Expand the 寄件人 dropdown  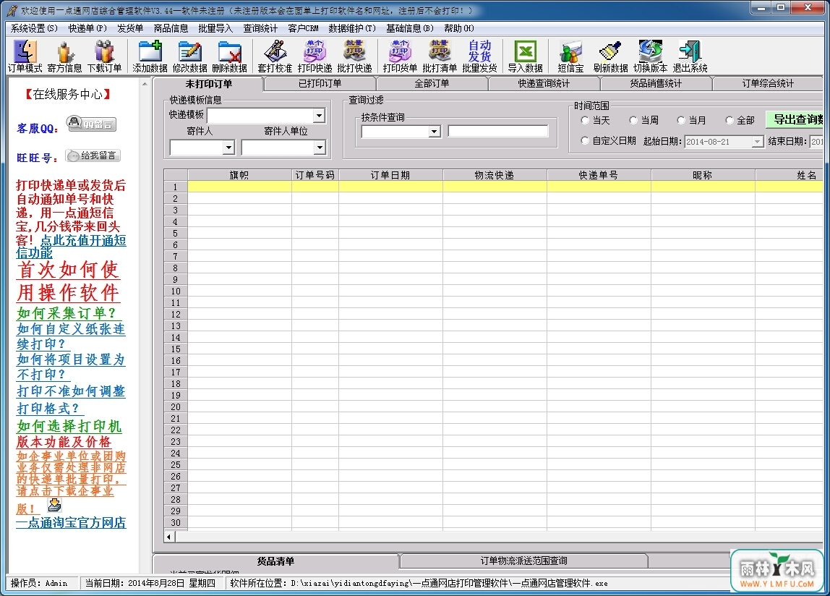(228, 148)
